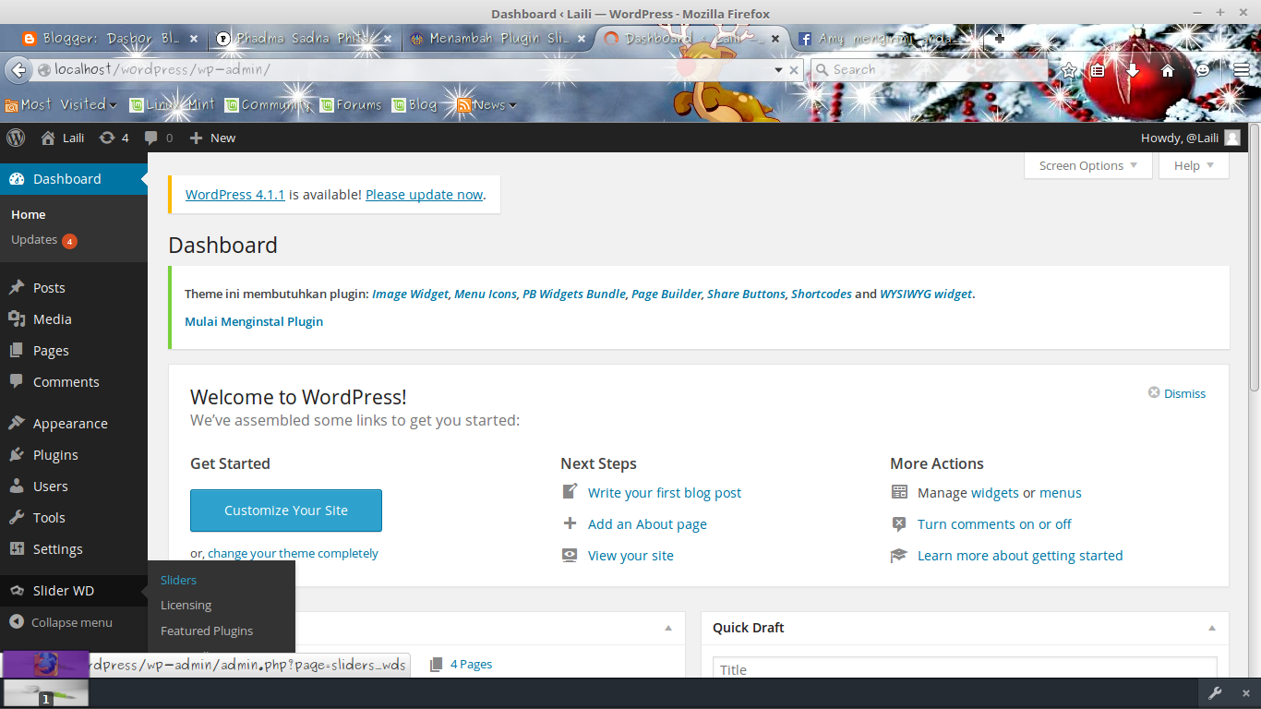Click the 4 Pages link
Image resolution: width=1261 pixels, height=709 pixels.
pyautogui.click(x=471, y=665)
